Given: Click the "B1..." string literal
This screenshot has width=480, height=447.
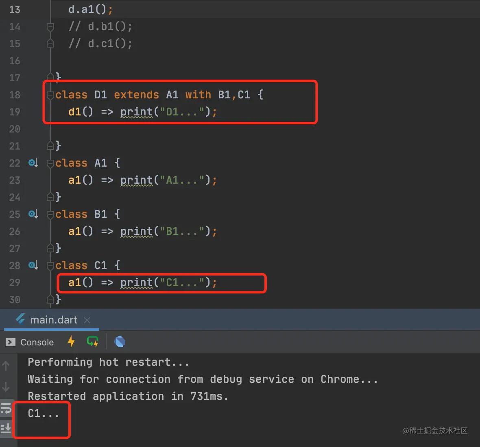Looking at the screenshot, I should coord(182,231).
